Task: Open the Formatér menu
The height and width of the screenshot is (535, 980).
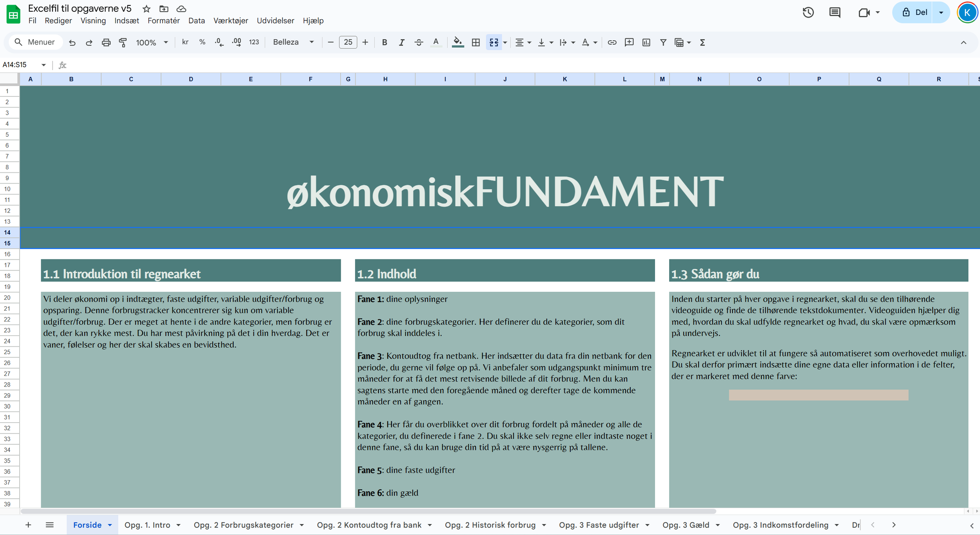Action: click(x=164, y=20)
